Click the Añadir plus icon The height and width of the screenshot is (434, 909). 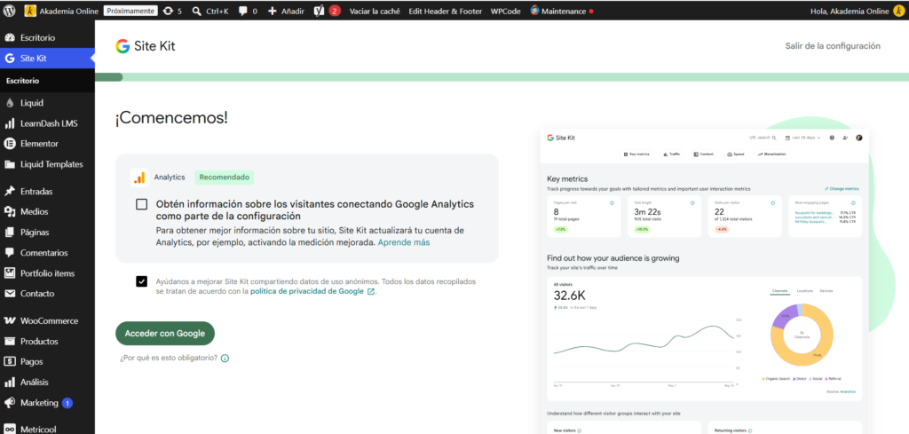[272, 11]
